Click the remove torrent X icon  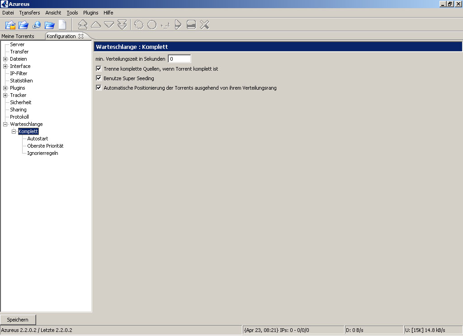coord(204,24)
